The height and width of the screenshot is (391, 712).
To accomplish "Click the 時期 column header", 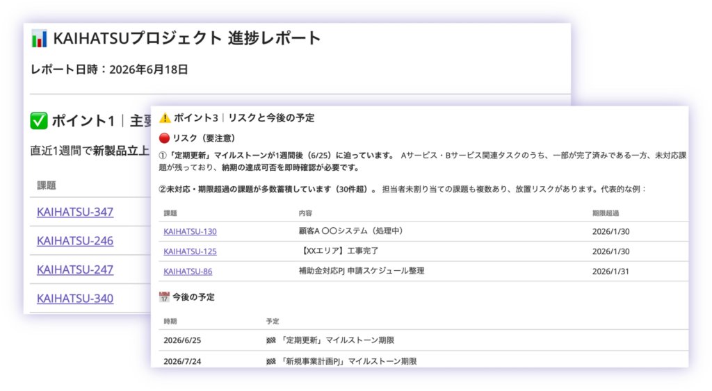I will (170, 321).
